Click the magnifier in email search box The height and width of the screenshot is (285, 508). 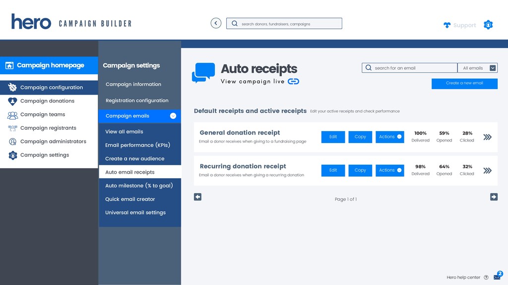point(369,68)
